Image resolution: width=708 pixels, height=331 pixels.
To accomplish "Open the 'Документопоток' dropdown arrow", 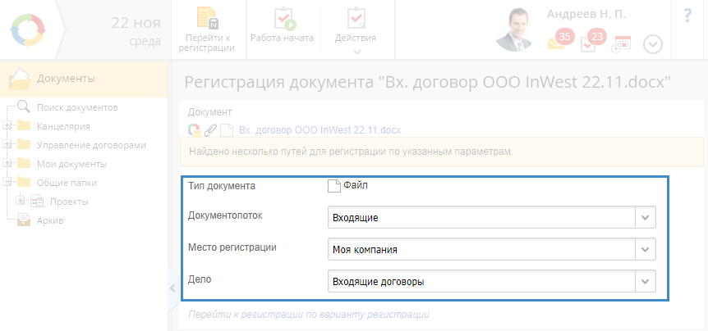I will pos(645,217).
